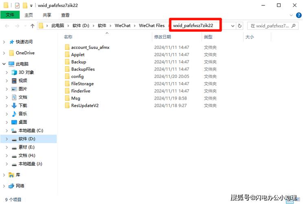The image size is (303, 204).
Task: Click the Help question mark icon
Action: pos(299,15)
